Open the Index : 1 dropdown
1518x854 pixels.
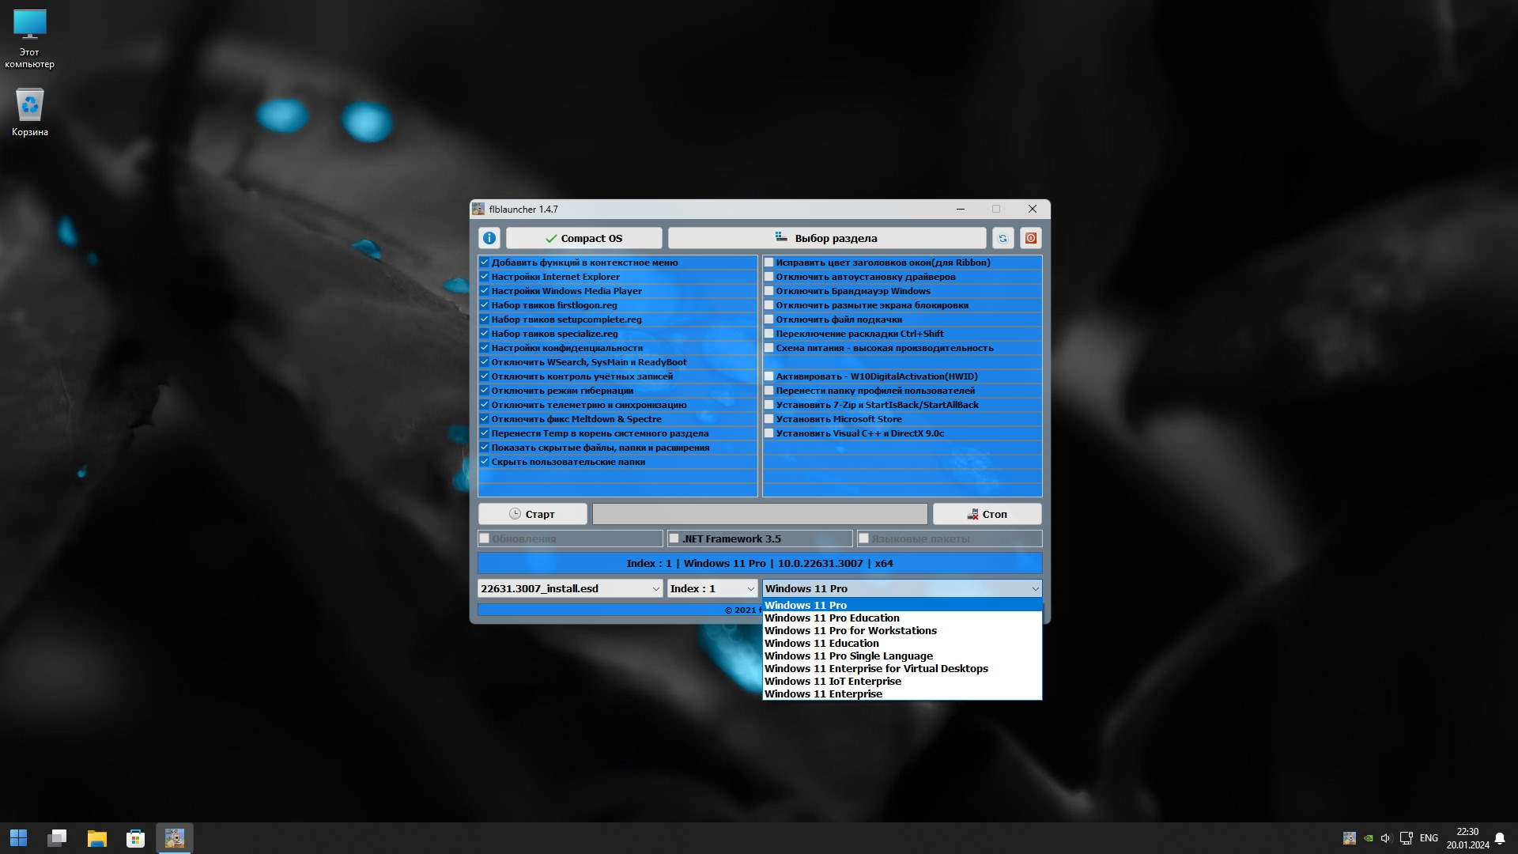(x=750, y=588)
